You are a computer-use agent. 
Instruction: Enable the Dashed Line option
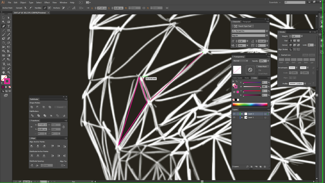pyautogui.click(x=279, y=55)
